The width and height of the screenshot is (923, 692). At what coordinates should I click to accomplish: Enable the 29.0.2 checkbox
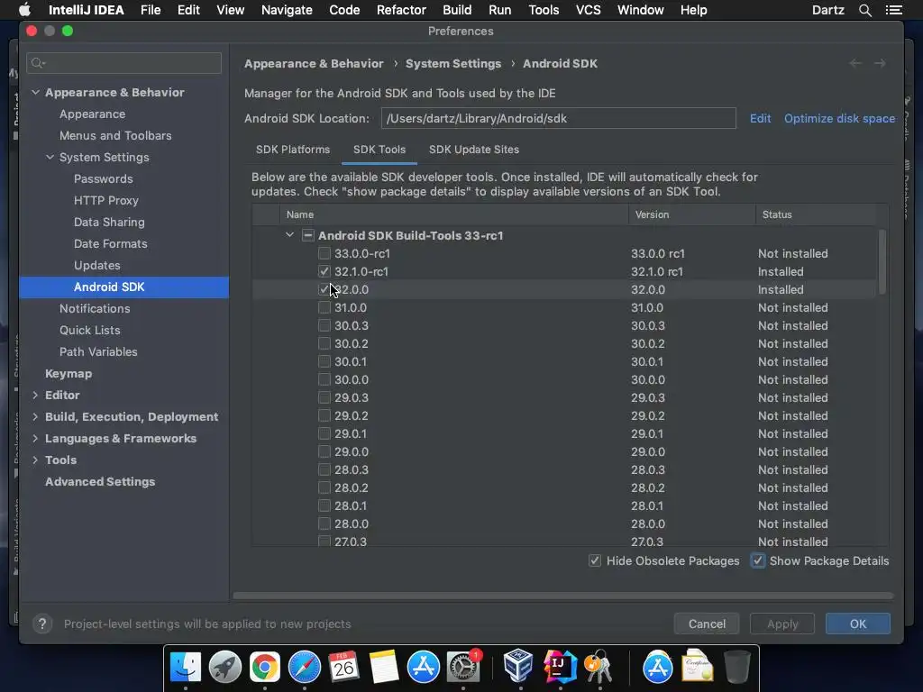324,415
